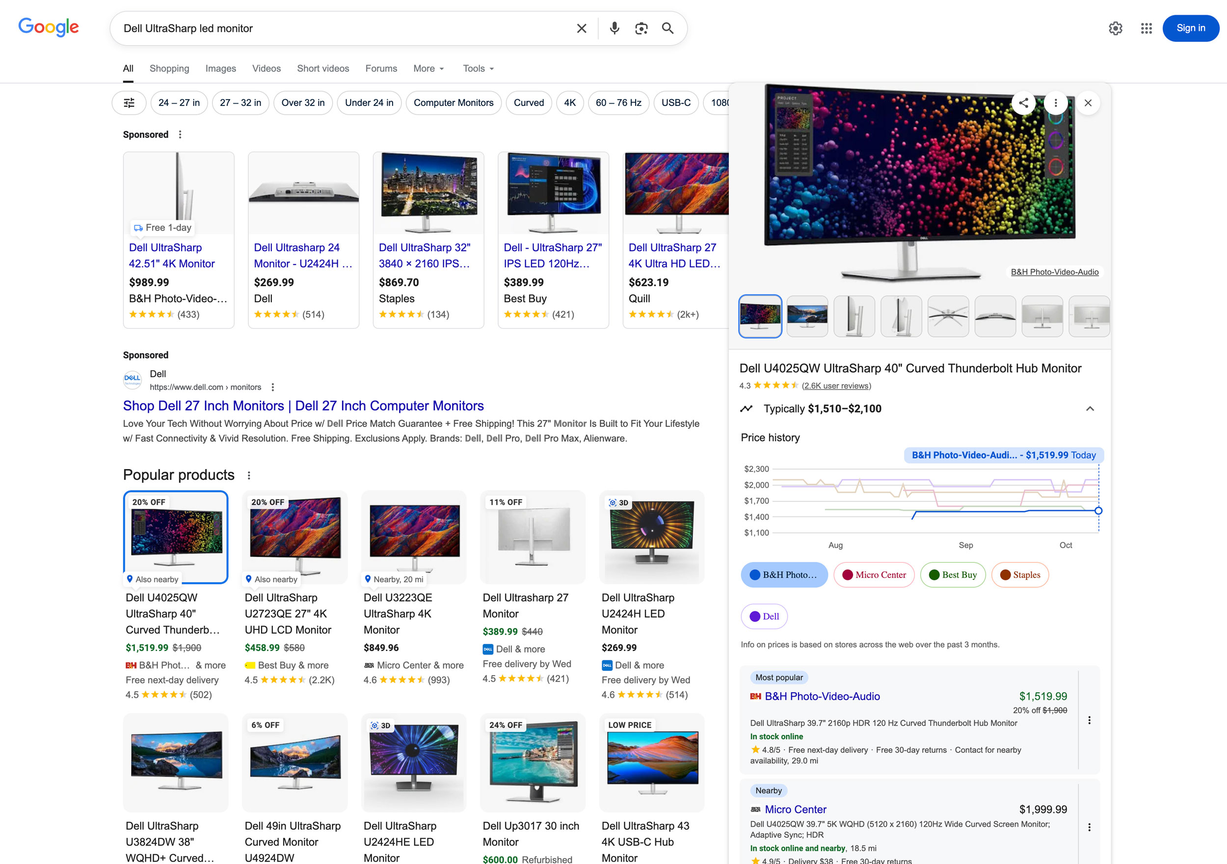The image size is (1227, 864).
Task: Open the 2.6K user reviews link
Action: pos(836,386)
